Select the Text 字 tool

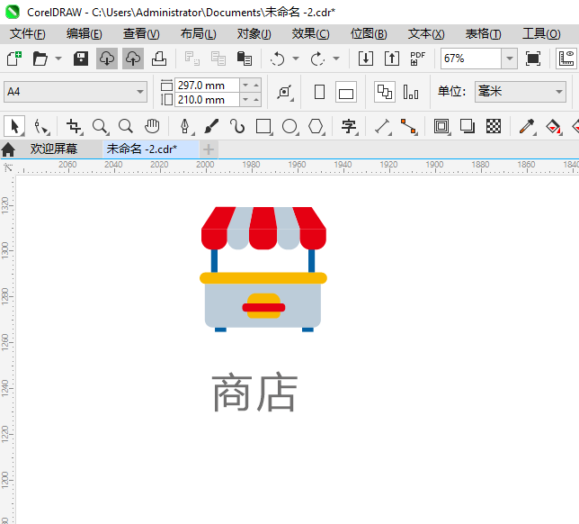(x=350, y=126)
